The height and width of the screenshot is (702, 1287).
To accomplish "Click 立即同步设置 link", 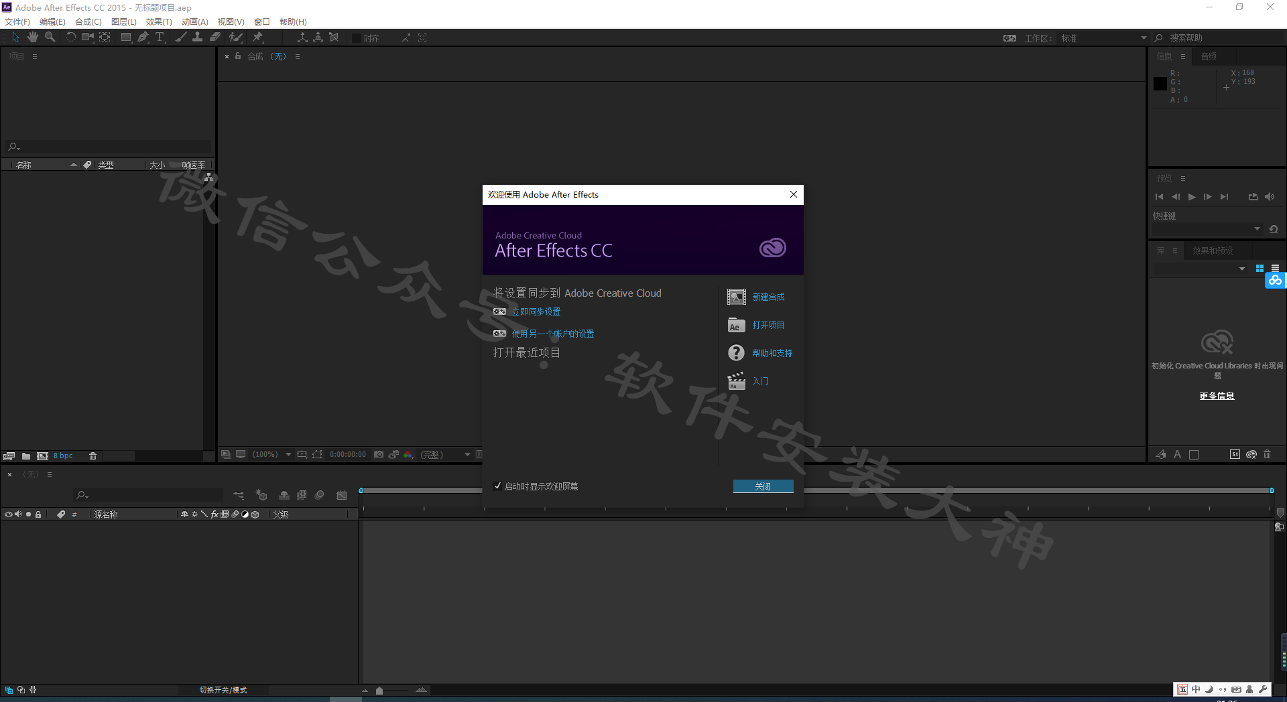I will 536,311.
